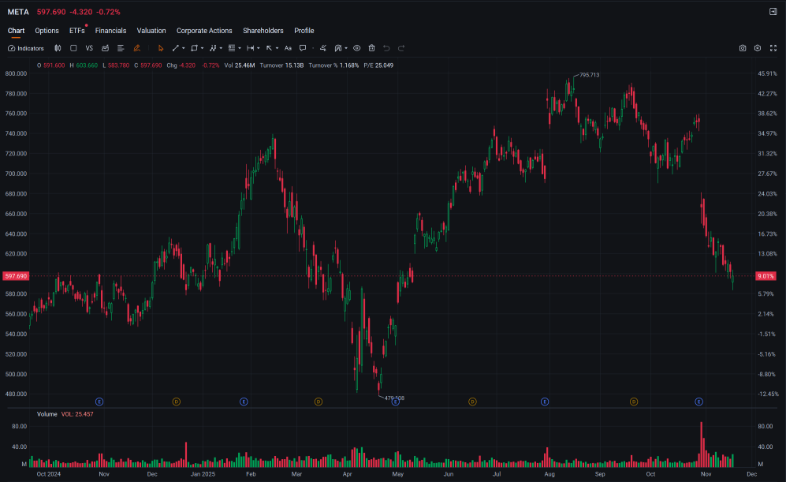
Task: Click the earnings E marker near Aug
Action: pos(545,402)
